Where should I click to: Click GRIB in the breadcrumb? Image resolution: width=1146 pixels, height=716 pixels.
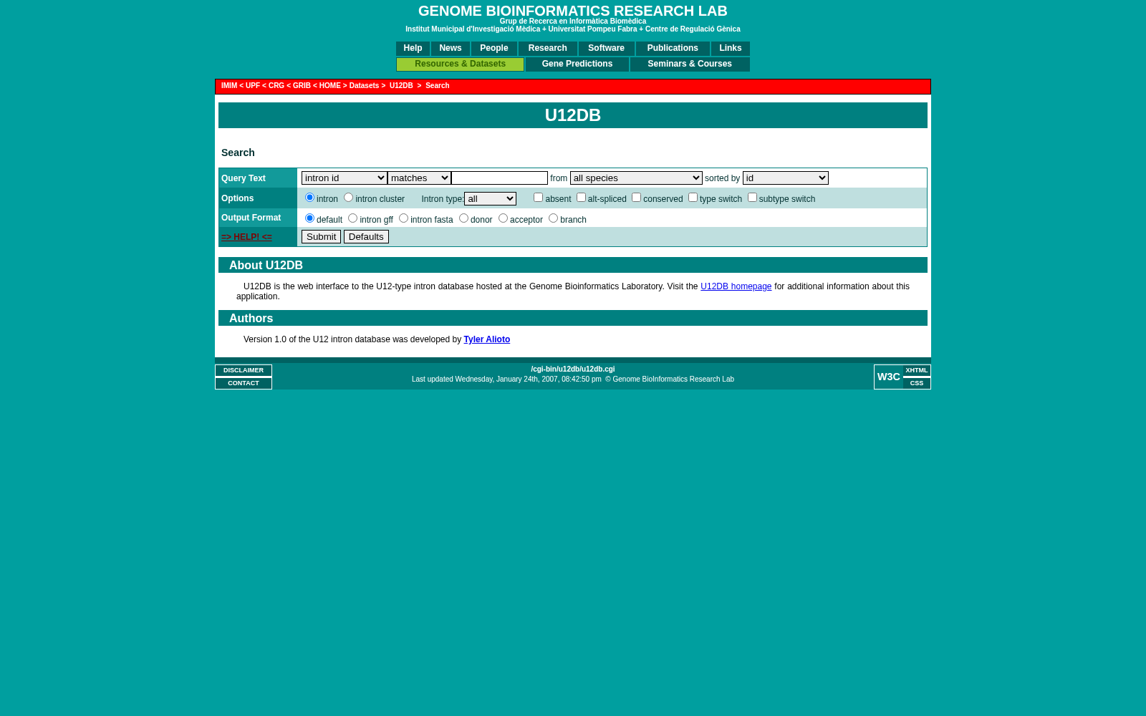[x=302, y=86]
